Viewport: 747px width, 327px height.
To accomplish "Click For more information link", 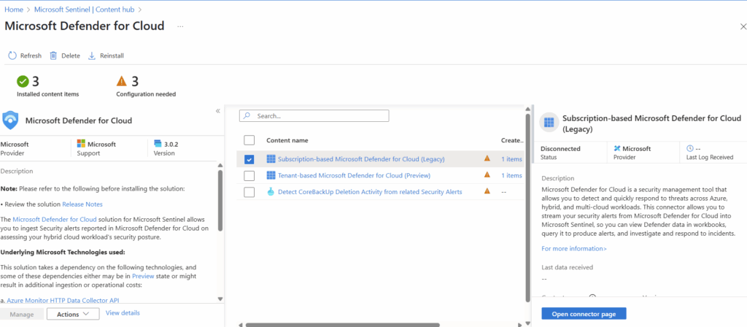I will click(574, 248).
